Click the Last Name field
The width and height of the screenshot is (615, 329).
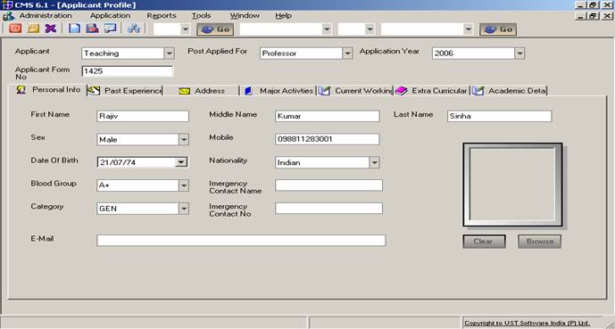[499, 116]
